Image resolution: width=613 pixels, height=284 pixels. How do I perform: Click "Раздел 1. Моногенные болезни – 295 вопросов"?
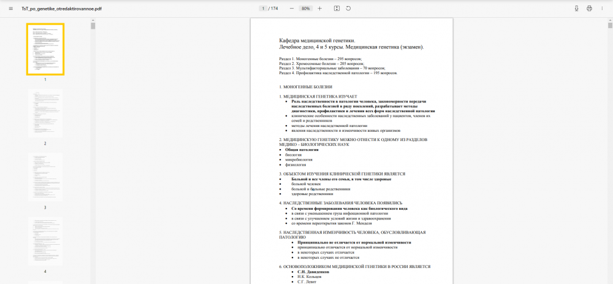click(321, 59)
